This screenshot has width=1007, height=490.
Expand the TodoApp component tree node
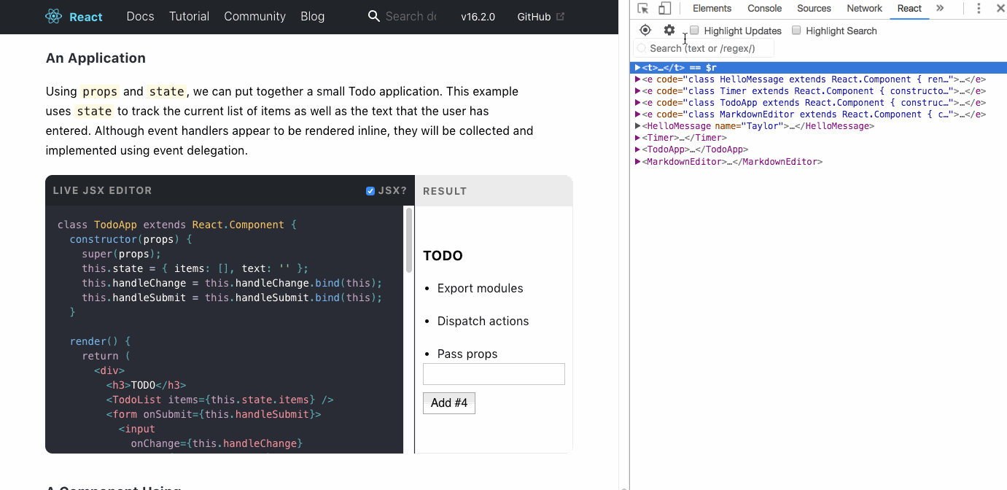638,149
